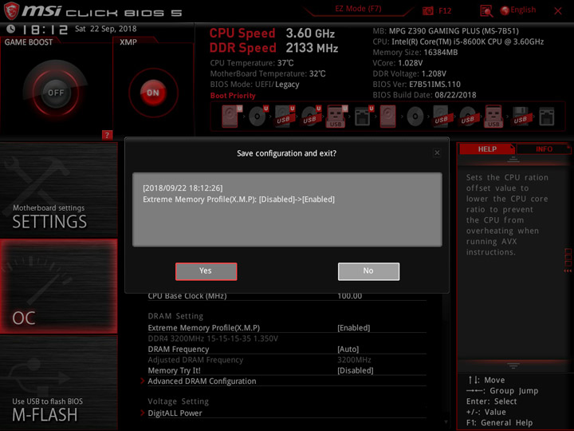
Task: Select the UEFI USB hard disk boot icon
Action: coord(285,117)
